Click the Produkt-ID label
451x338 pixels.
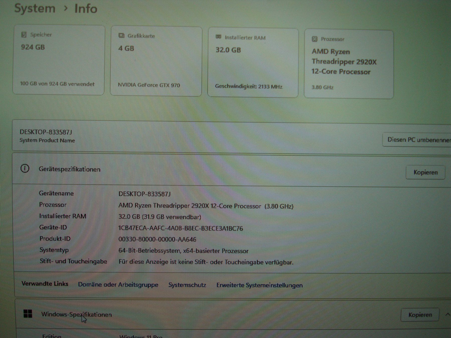pos(55,239)
